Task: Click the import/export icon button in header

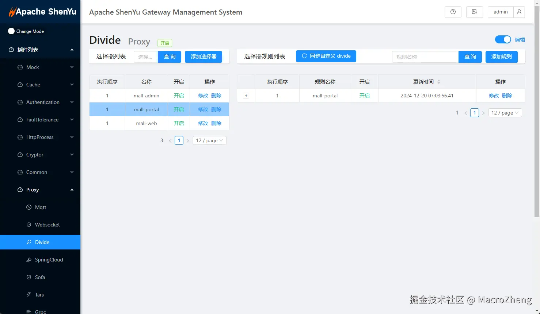Action: [x=475, y=12]
